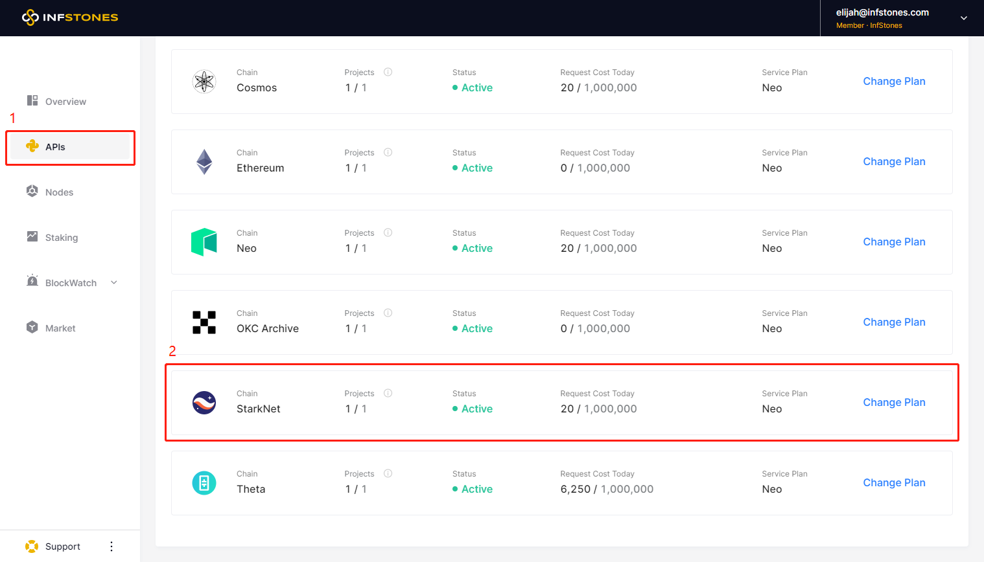Click Cosmos's 20 / 1,000,000 request cost

(598, 87)
